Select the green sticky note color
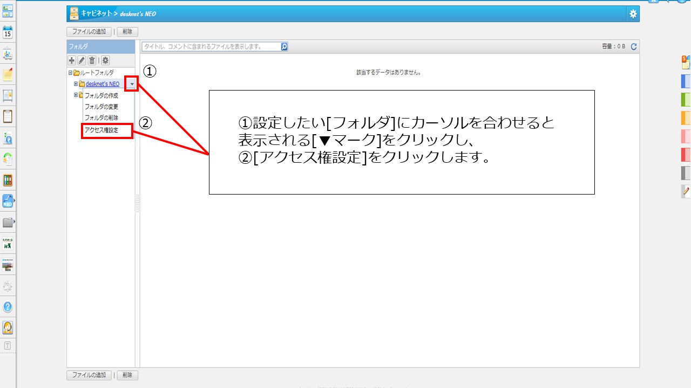Screen dimensions: 691x388 point(686,100)
